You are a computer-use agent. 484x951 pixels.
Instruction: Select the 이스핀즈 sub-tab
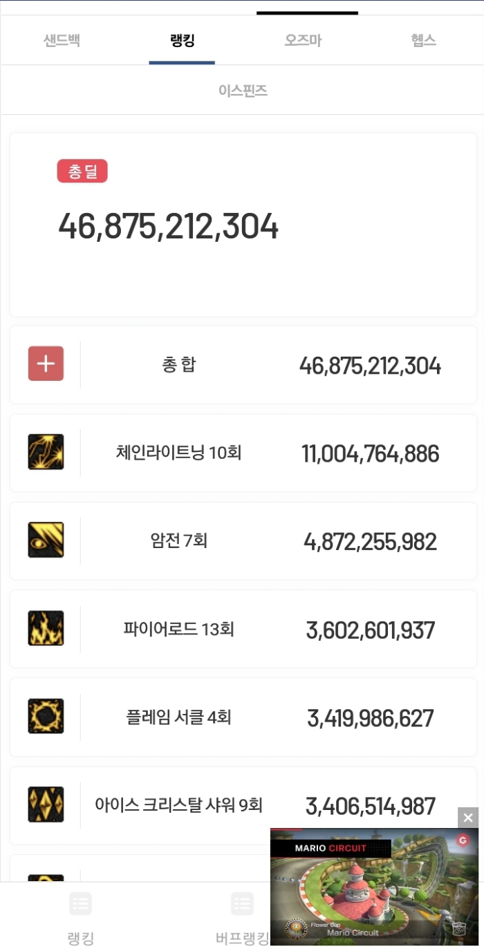243,91
